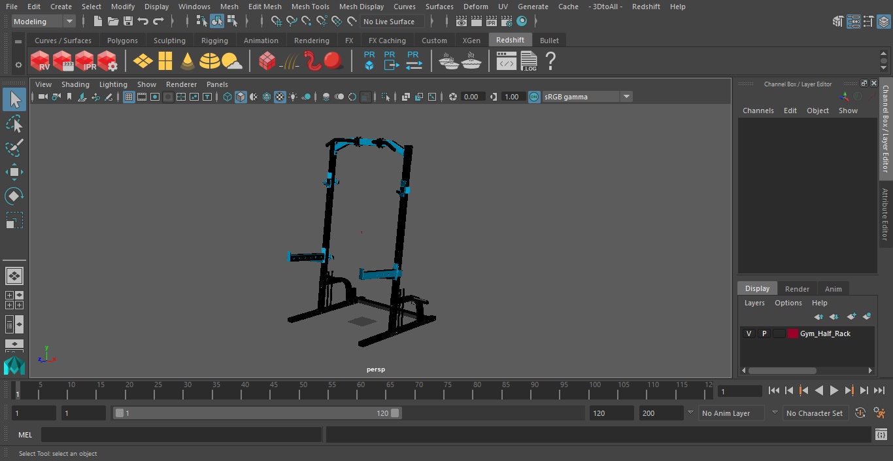Click the red sphere shelf icon
The height and width of the screenshot is (461, 893).
[x=333, y=61]
